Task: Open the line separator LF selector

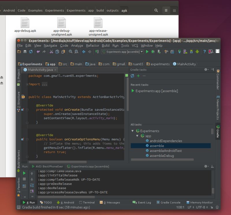Action: point(191,207)
